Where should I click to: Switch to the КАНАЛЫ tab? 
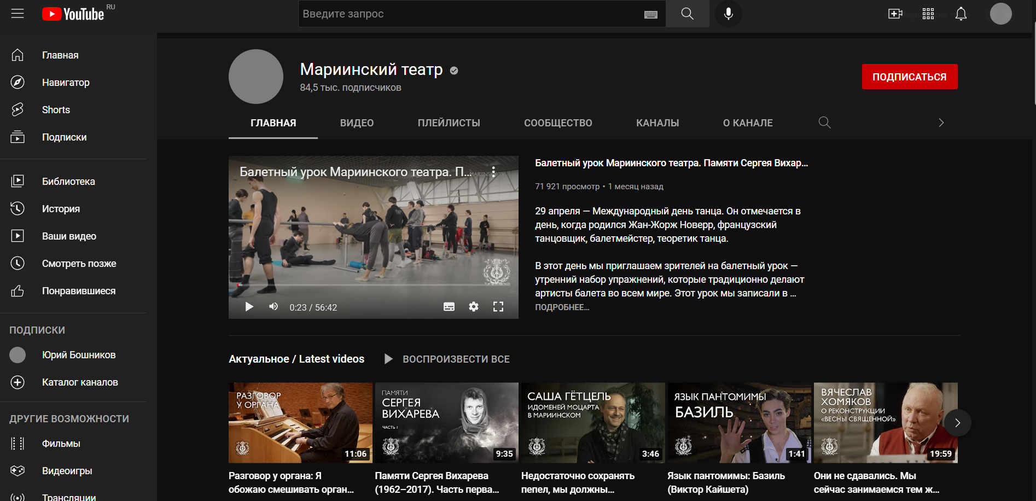point(658,123)
